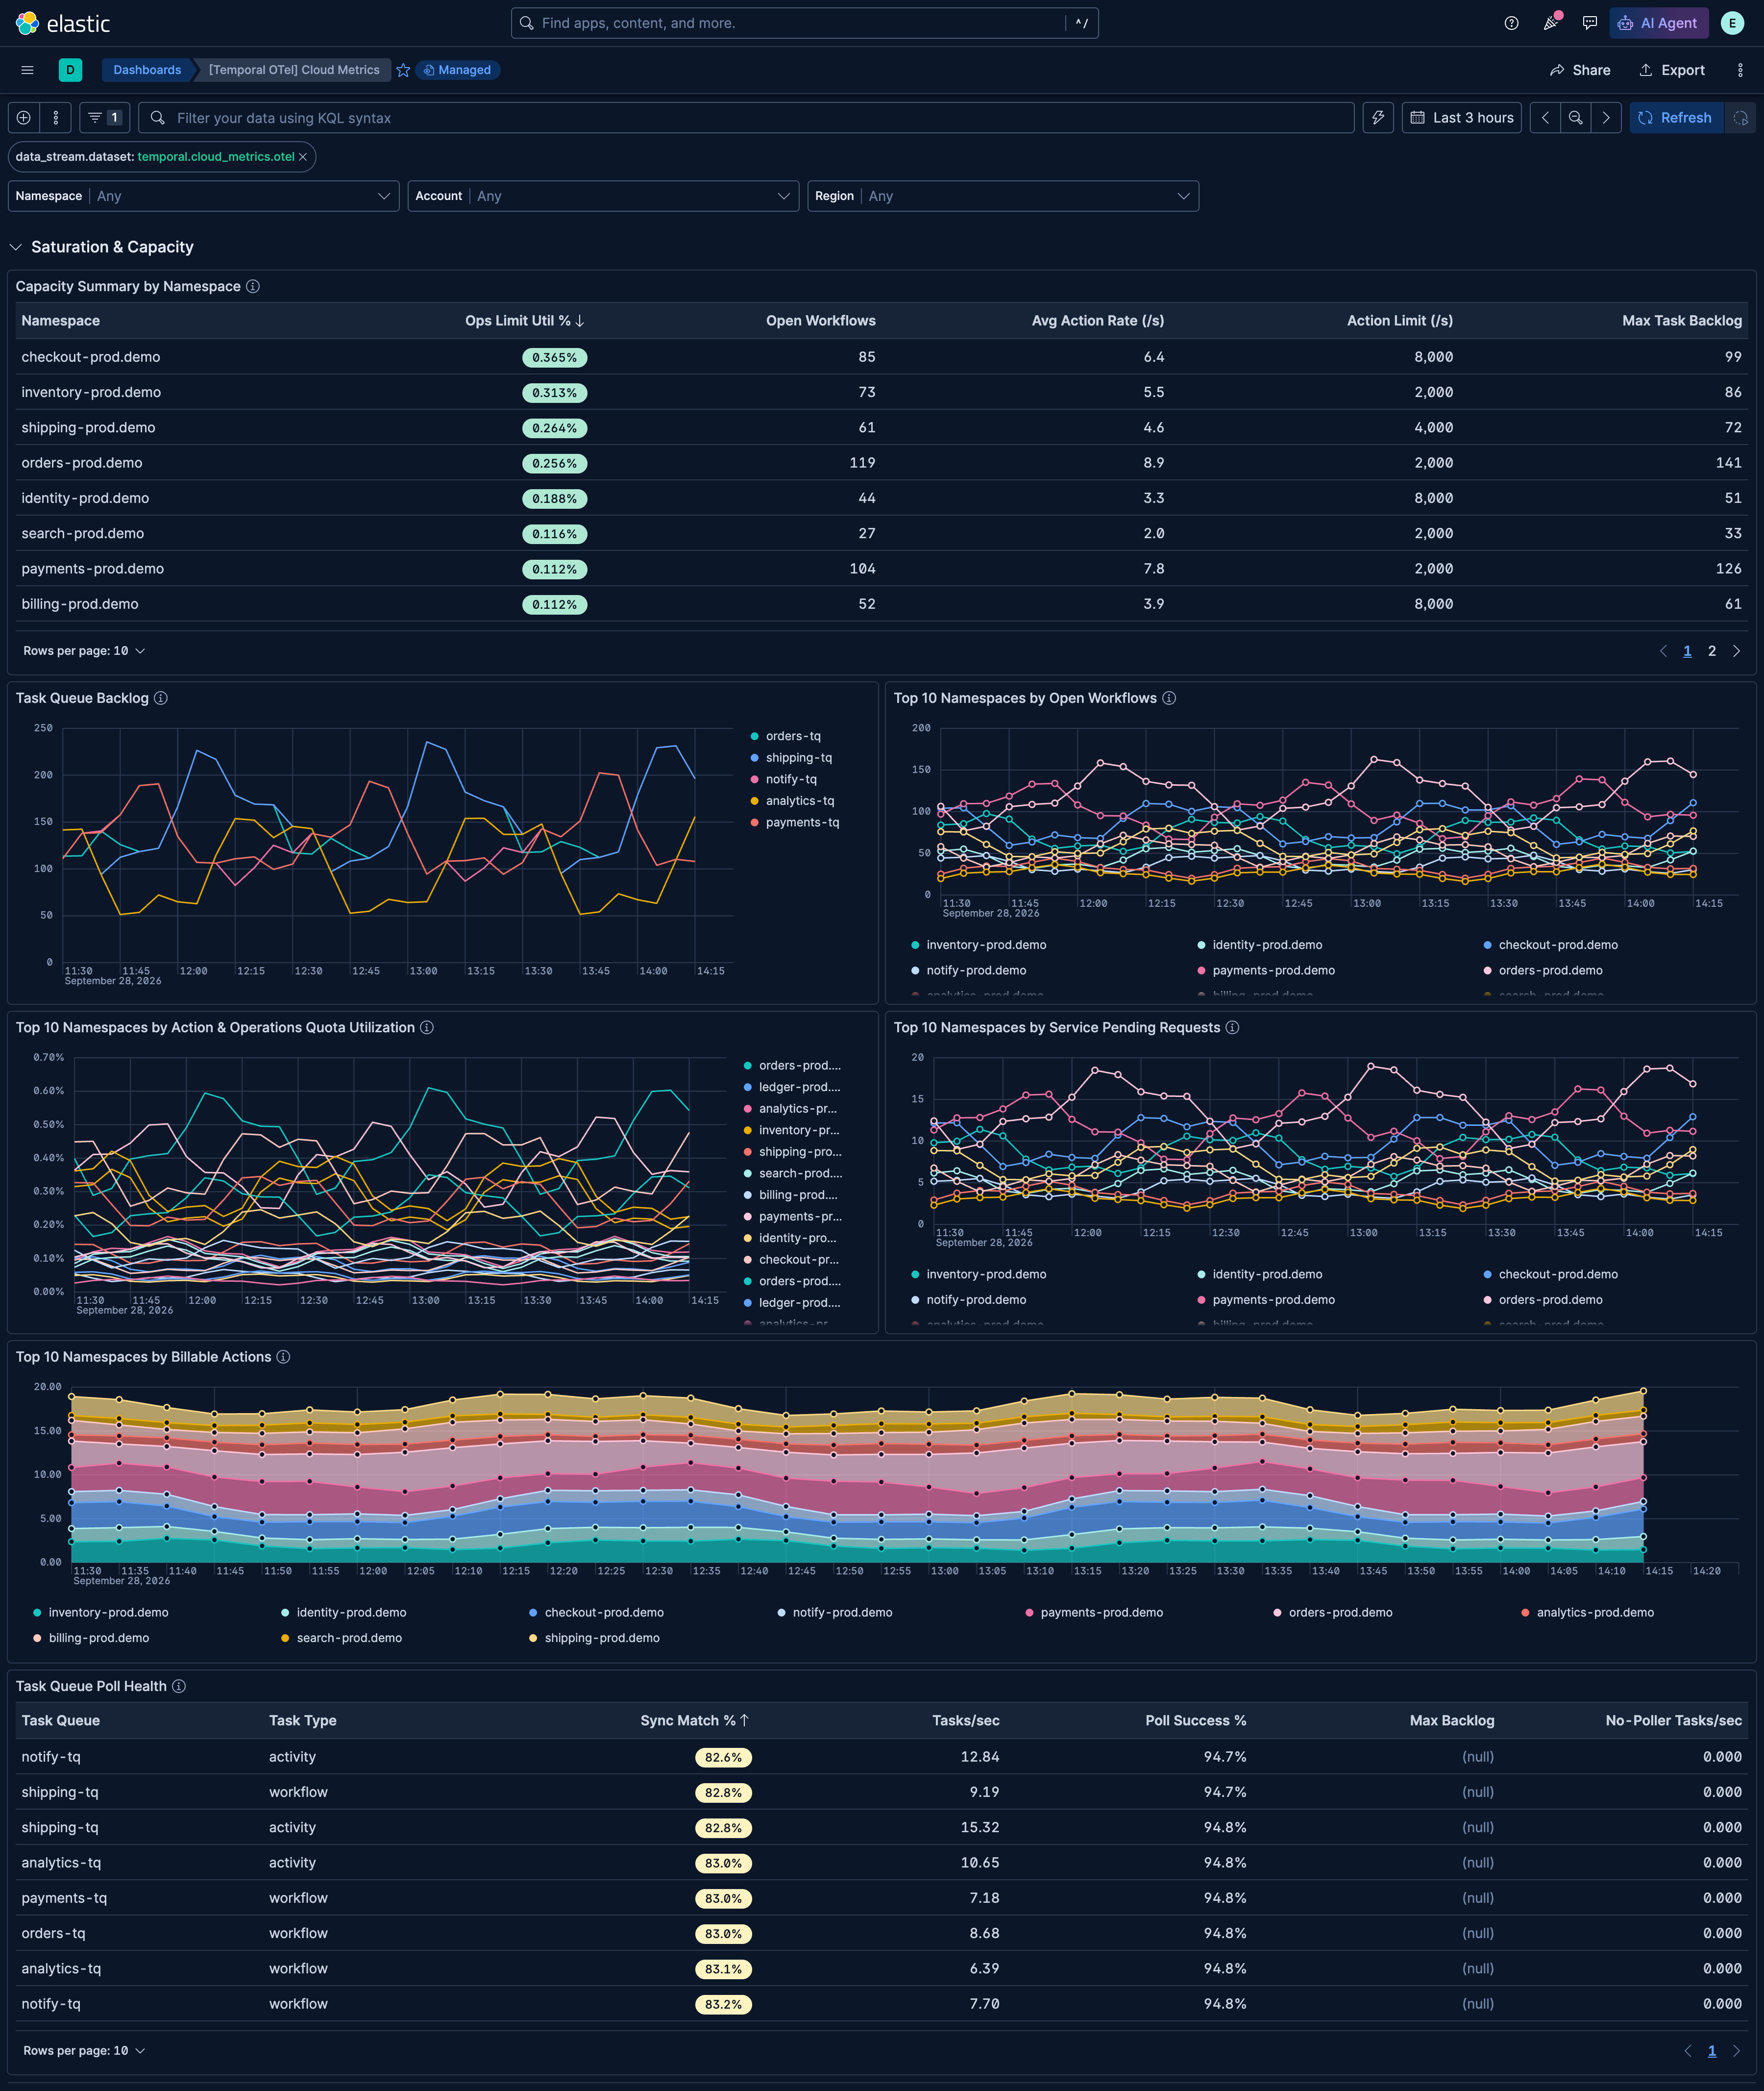Screen dimensions: 1764x2091
Task: Open the Export menu
Action: (x=1672, y=70)
